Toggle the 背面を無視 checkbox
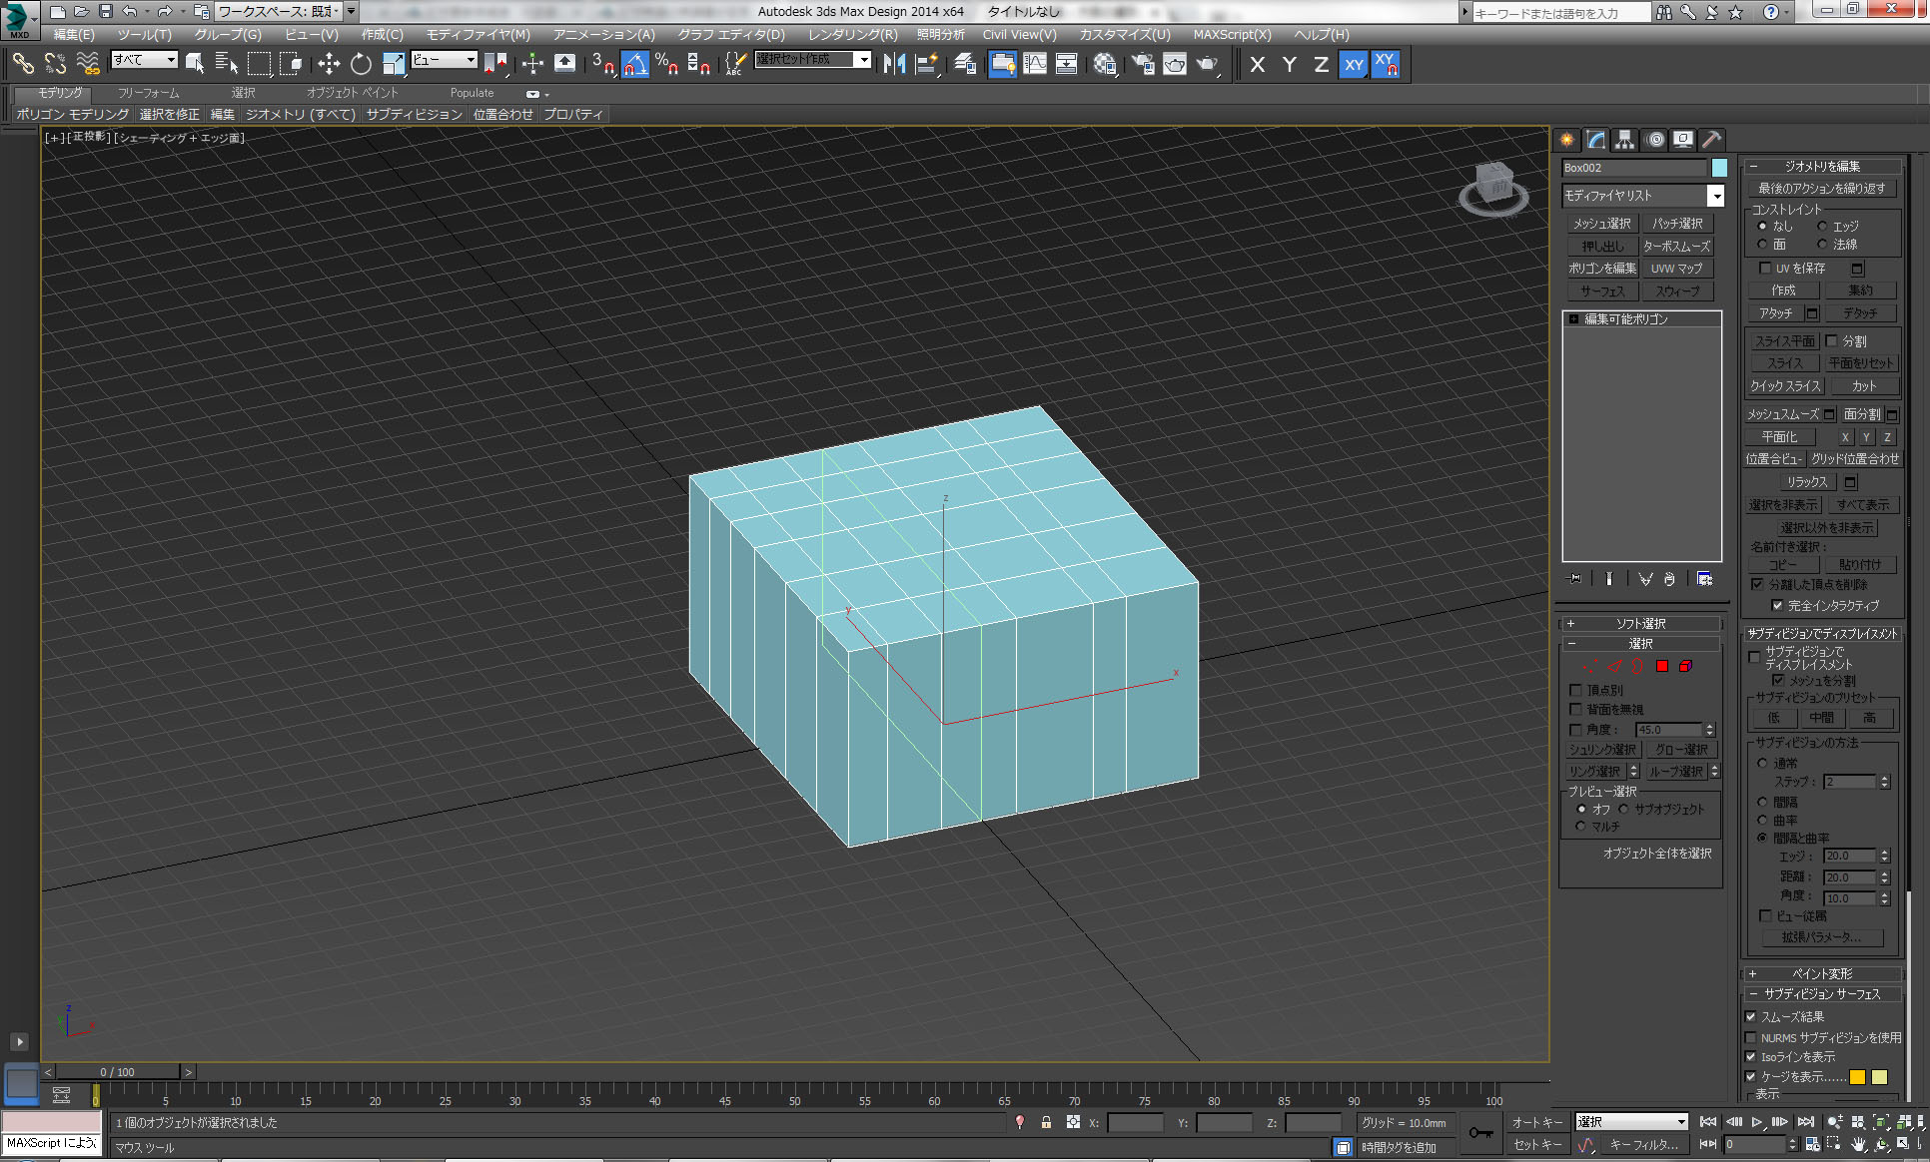The height and width of the screenshot is (1162, 1930). [1576, 710]
